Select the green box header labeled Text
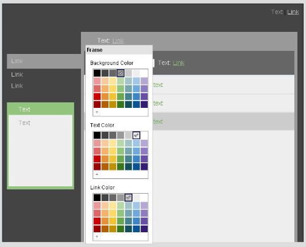Screen dimensions: 306x247 coord(40,109)
